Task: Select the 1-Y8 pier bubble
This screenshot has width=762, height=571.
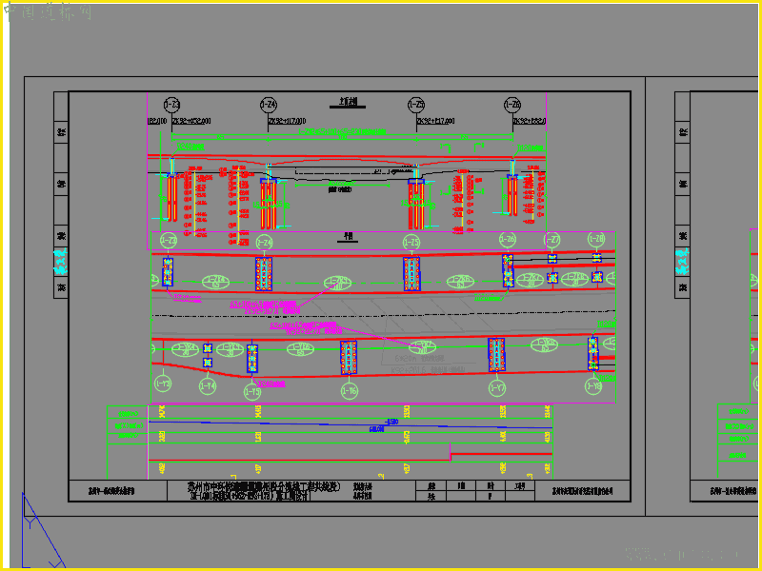Action: coord(593,386)
